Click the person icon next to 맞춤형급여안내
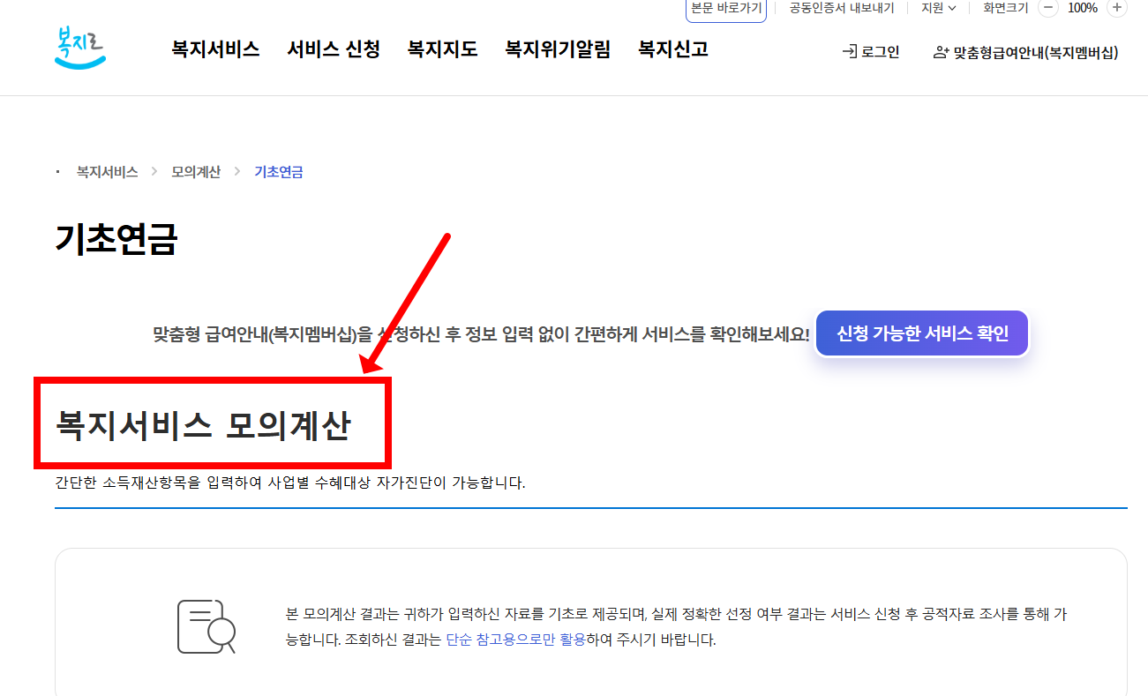This screenshot has height=696, width=1148. click(938, 51)
